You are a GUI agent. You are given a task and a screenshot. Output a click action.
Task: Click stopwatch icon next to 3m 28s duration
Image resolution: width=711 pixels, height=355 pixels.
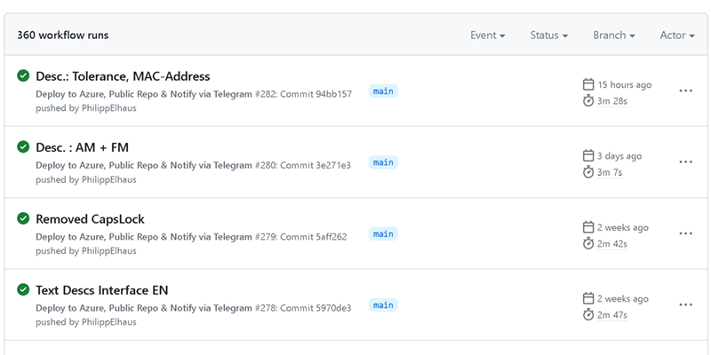pyautogui.click(x=587, y=100)
